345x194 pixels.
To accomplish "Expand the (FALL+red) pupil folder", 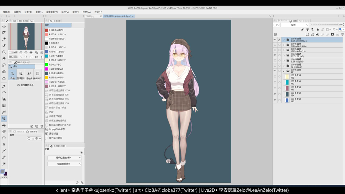I will click(x=284, y=45).
